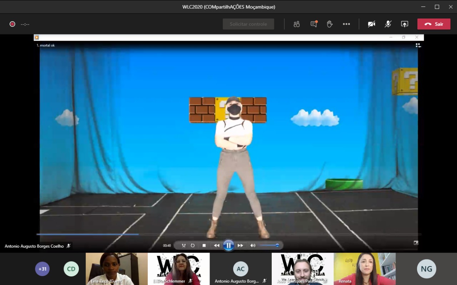The height and width of the screenshot is (285, 457).
Task: Click the Solicitar controle button
Action: coord(248,24)
